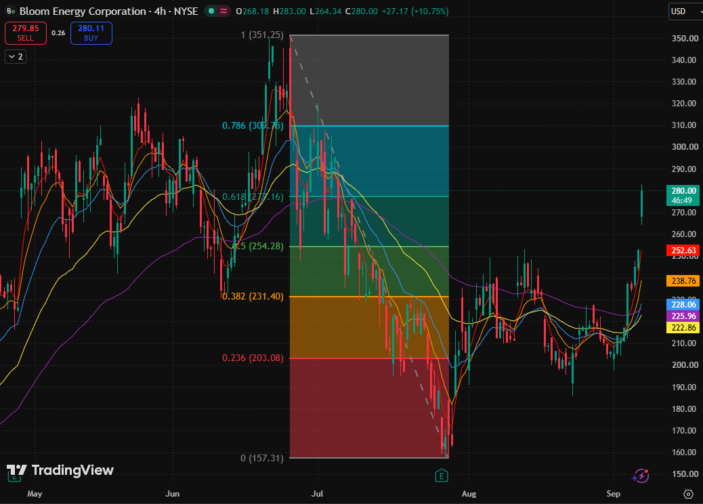
Task: Click the green market status indicator icon
Action: (211, 12)
